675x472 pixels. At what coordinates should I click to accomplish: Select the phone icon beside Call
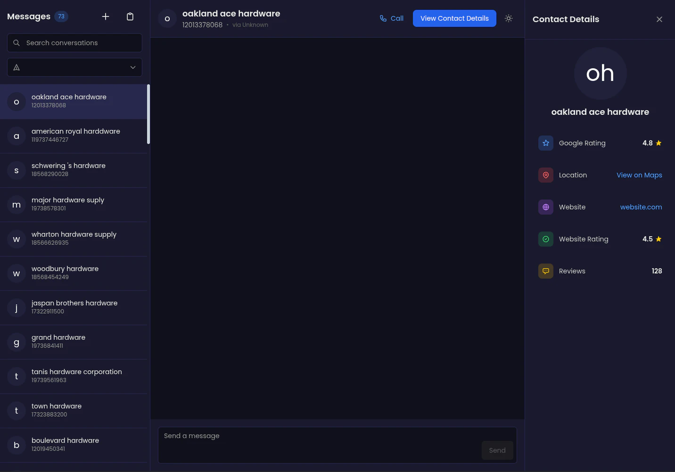(x=383, y=18)
